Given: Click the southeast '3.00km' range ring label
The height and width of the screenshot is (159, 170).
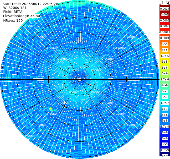Looking at the screenshot, I should click(x=118, y=114).
